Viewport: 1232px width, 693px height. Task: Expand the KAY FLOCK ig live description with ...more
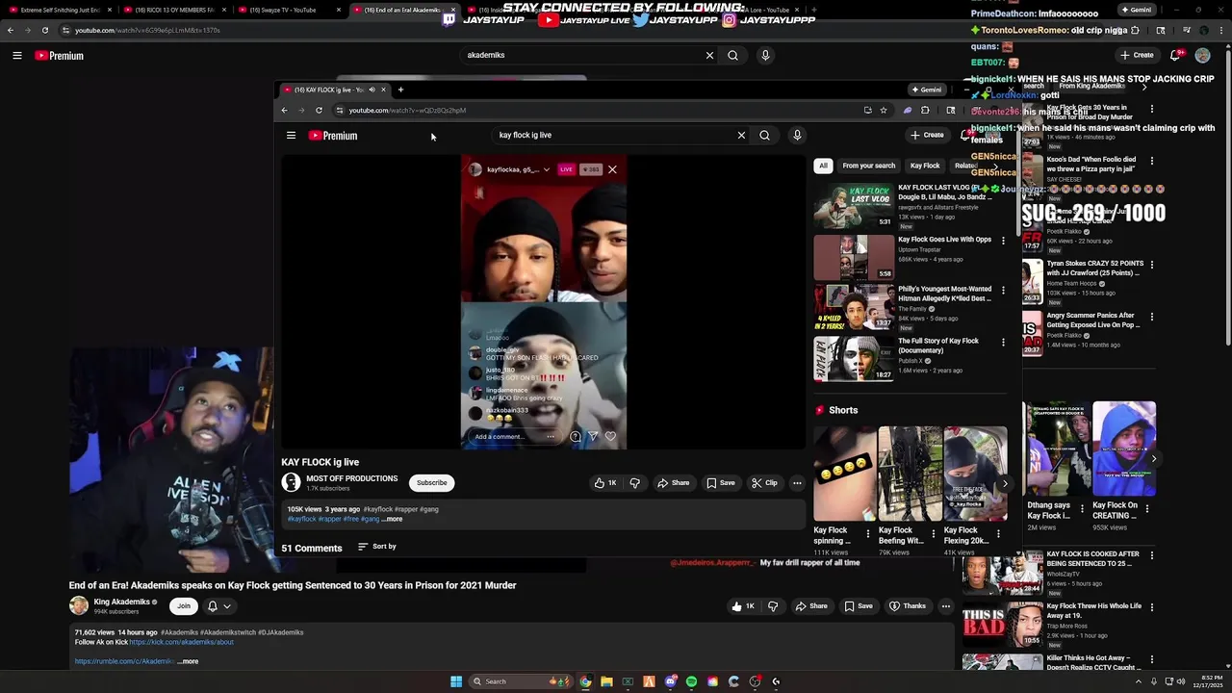tap(393, 519)
